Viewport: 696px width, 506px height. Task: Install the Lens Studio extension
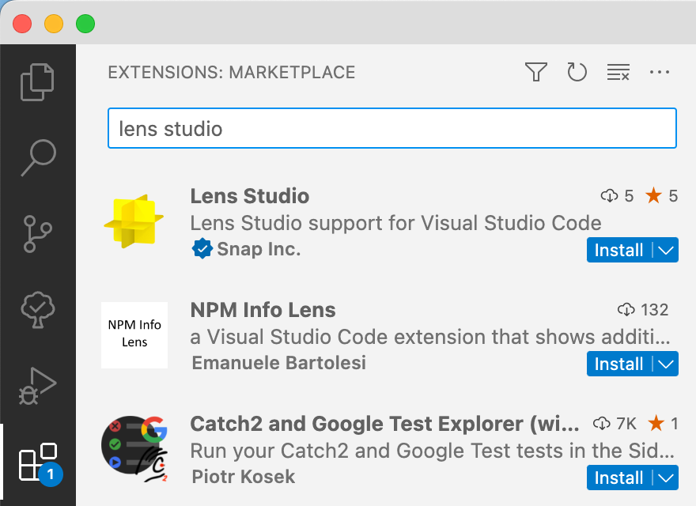618,251
